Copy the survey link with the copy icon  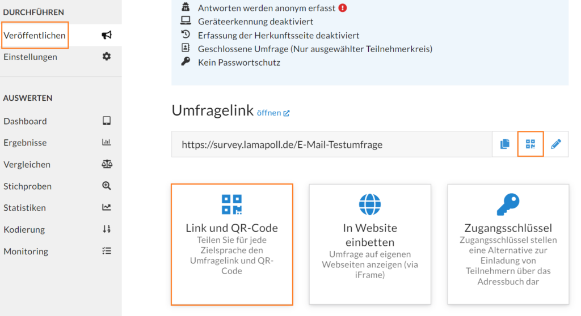[x=504, y=144]
